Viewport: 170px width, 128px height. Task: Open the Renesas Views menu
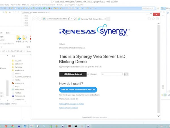[x=49, y=5]
